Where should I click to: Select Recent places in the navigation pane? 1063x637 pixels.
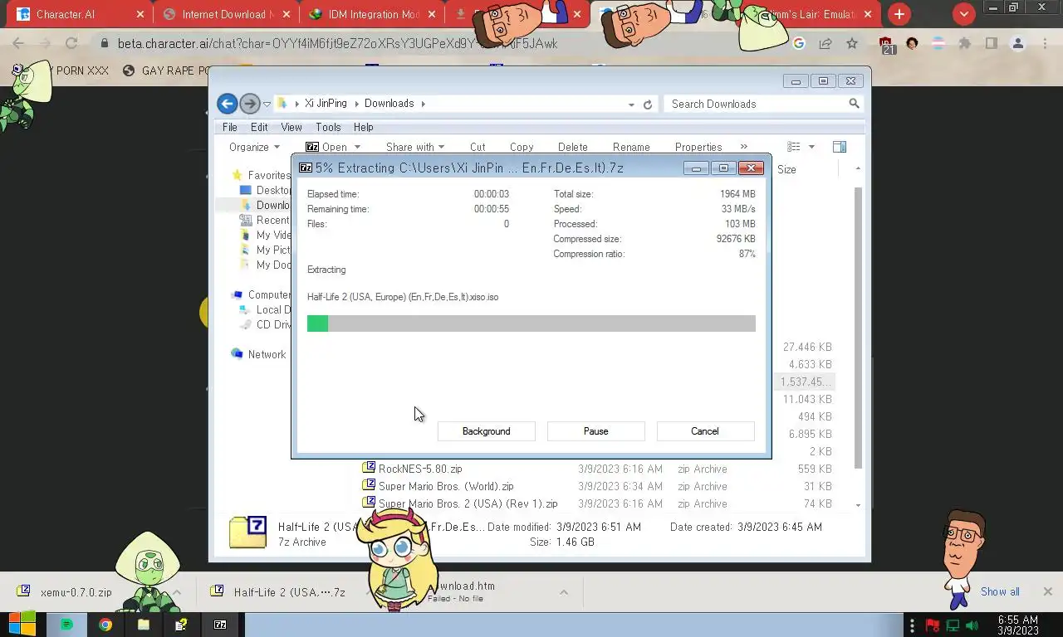click(x=272, y=220)
